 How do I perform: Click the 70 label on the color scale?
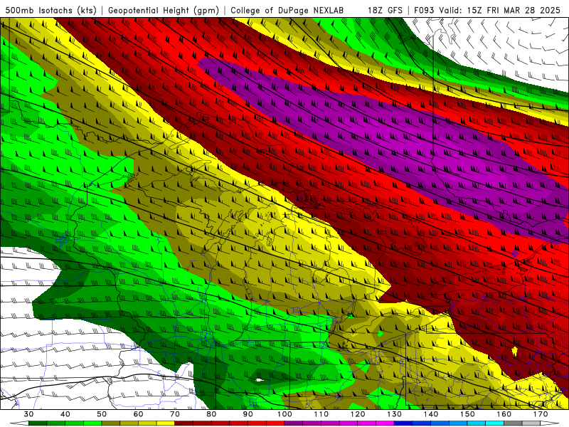click(175, 414)
